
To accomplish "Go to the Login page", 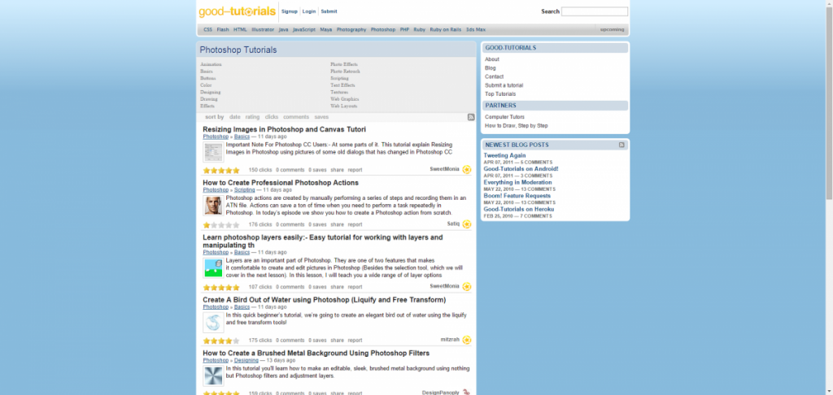I will tap(309, 11).
